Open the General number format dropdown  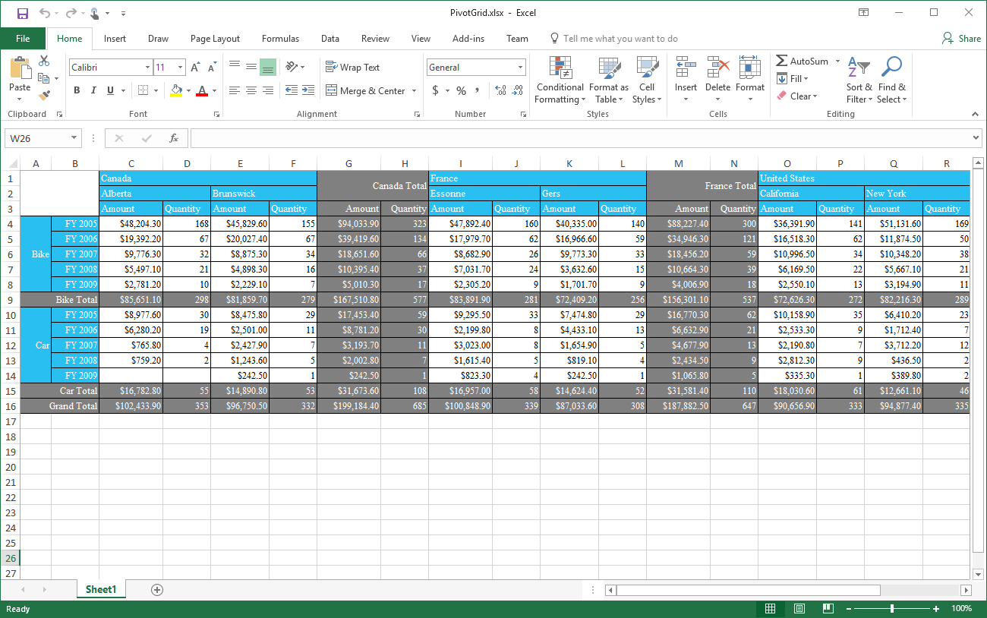[520, 68]
